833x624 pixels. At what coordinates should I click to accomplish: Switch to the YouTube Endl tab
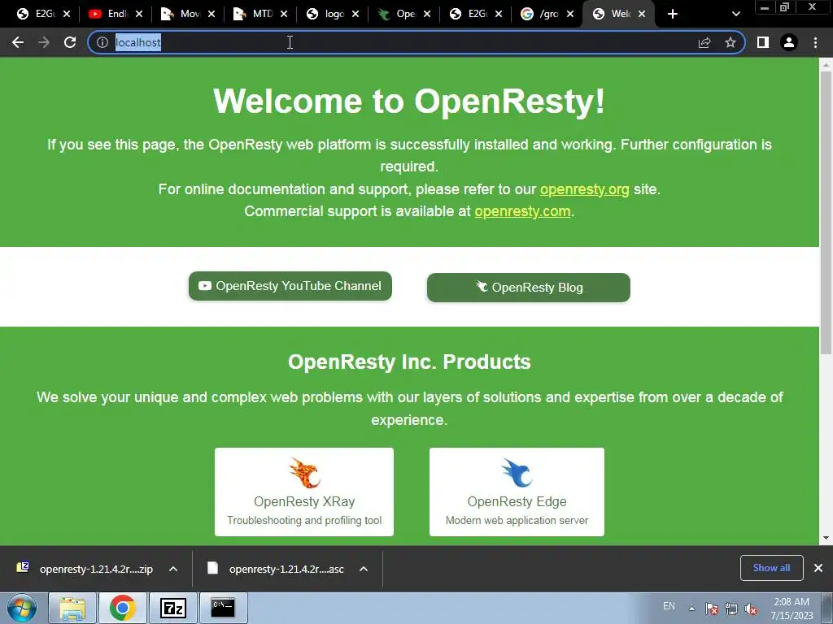(x=109, y=14)
